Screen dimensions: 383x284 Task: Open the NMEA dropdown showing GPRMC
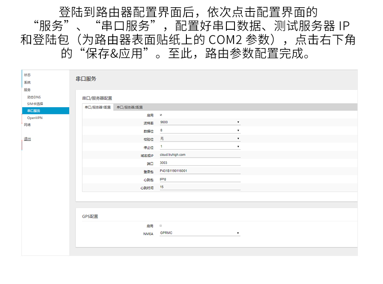point(200,233)
